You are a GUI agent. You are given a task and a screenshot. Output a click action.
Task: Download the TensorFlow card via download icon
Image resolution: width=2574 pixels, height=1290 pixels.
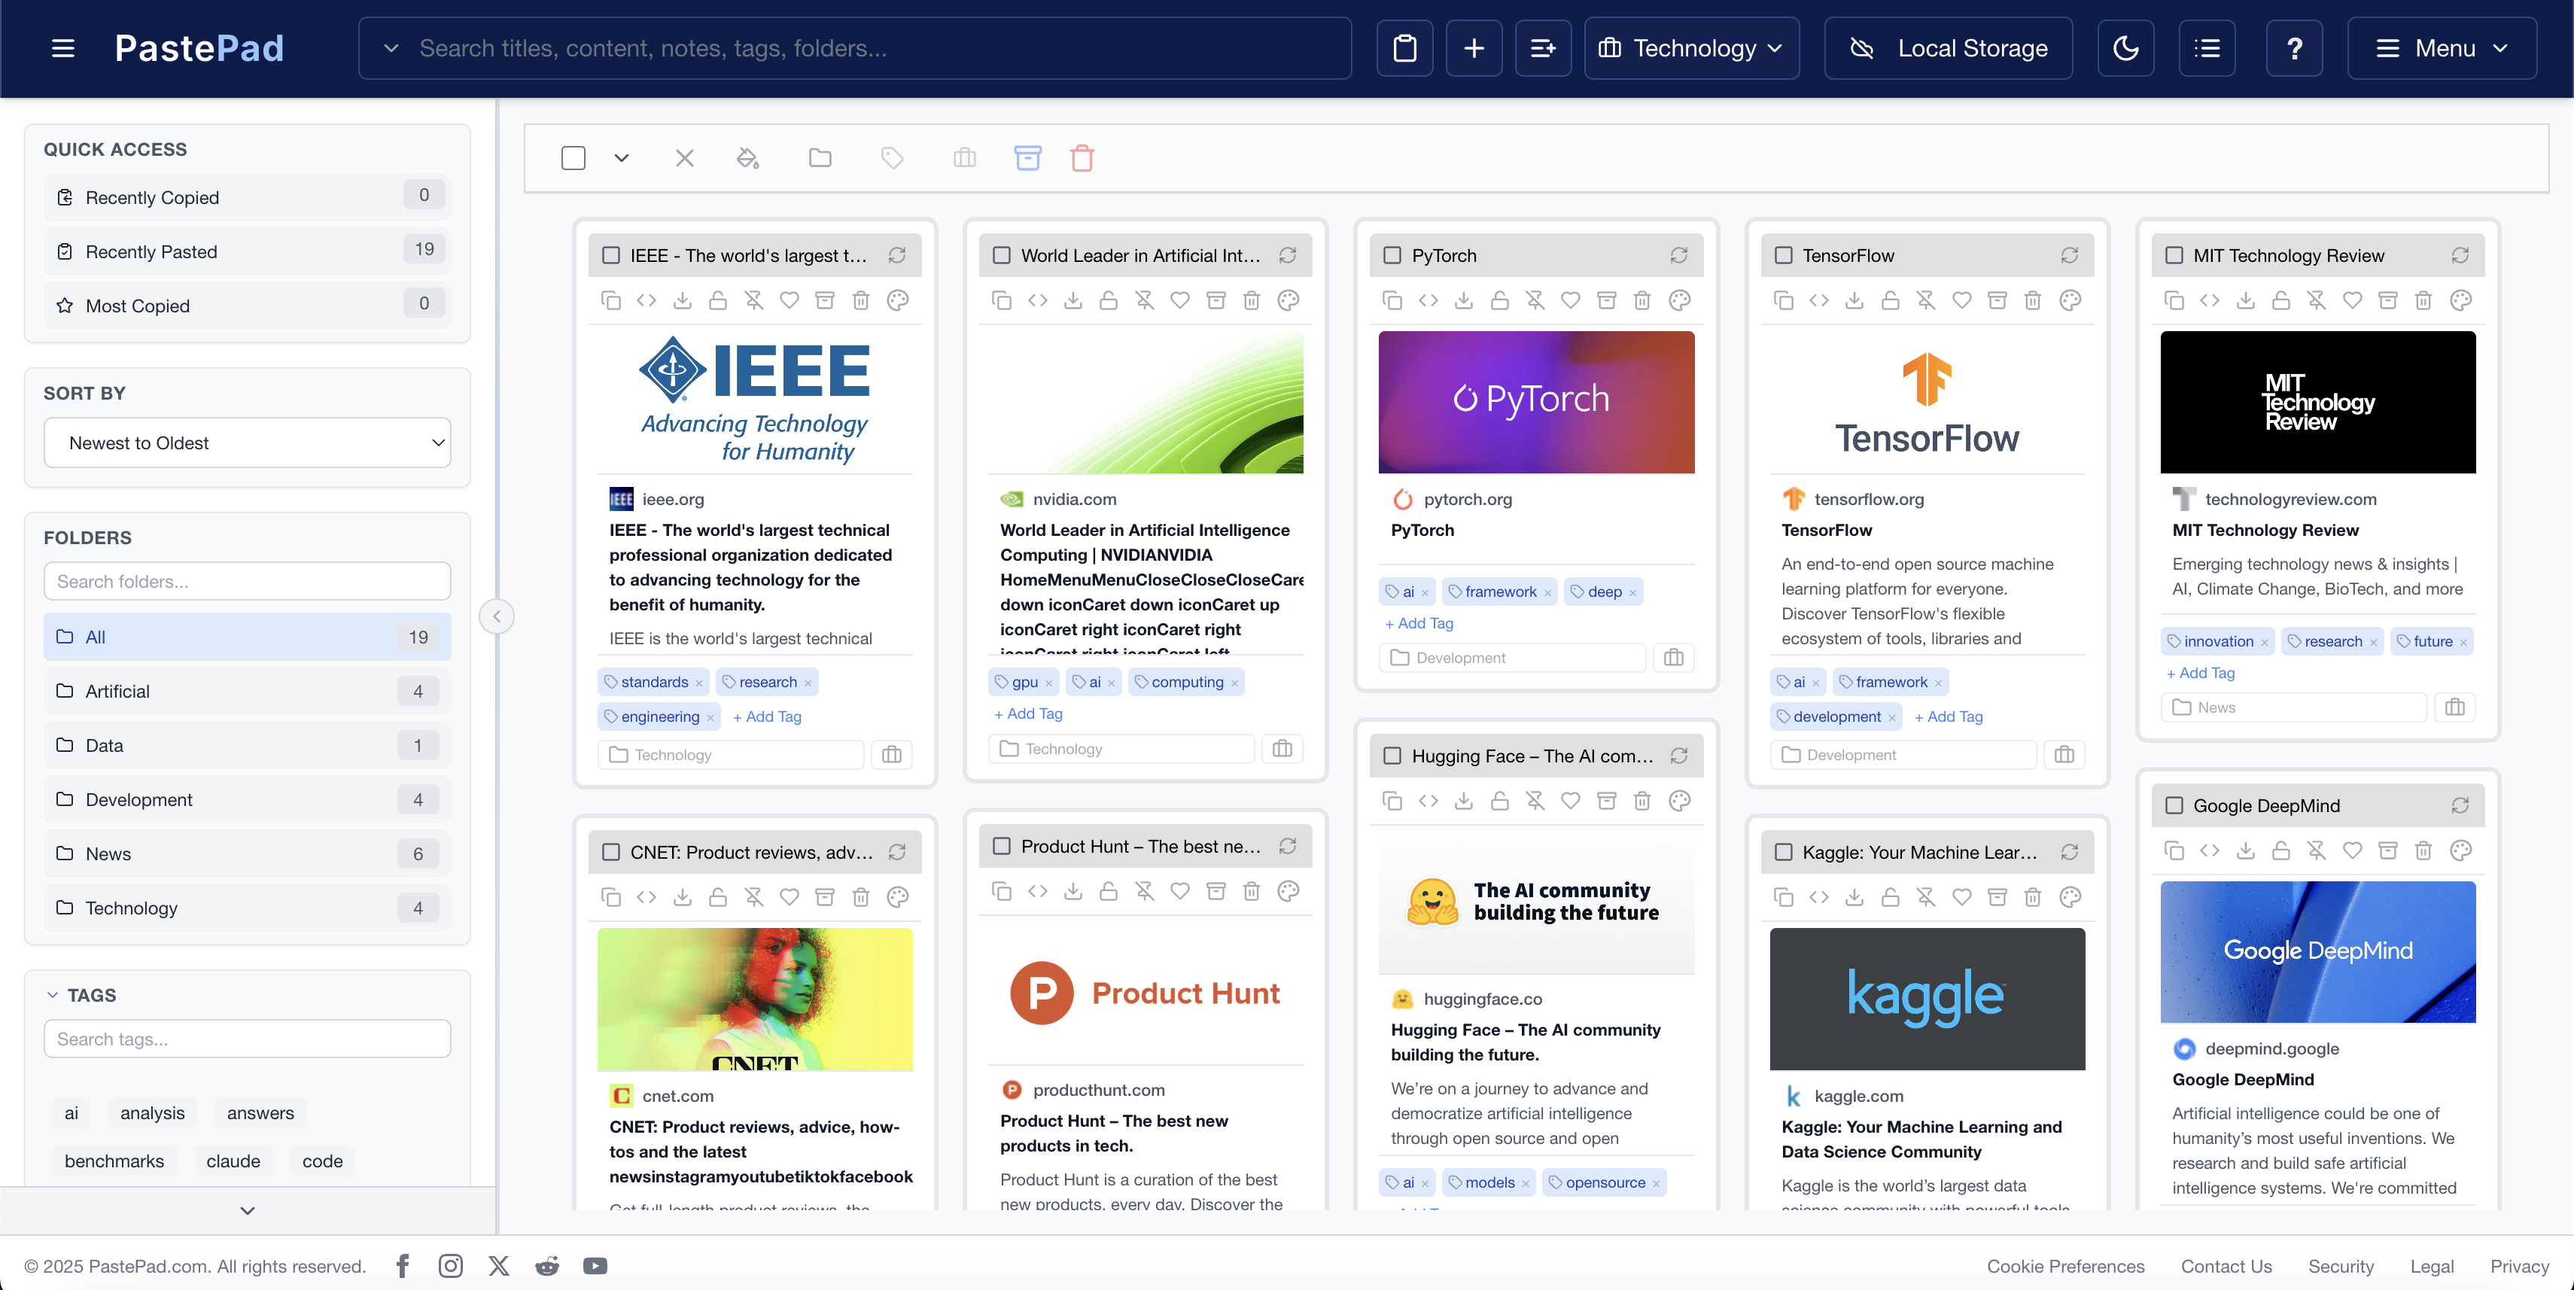1854,300
